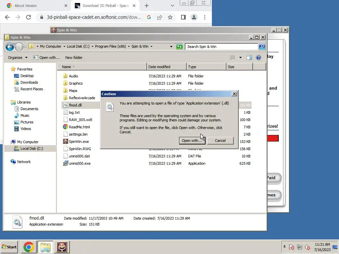Switch to Download 3D Pinball Chrome tab
339x254 pixels.
(105, 6)
